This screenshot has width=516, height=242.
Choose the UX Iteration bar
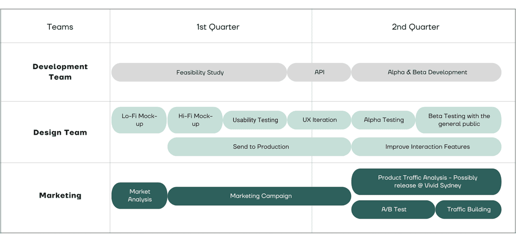tap(319, 120)
